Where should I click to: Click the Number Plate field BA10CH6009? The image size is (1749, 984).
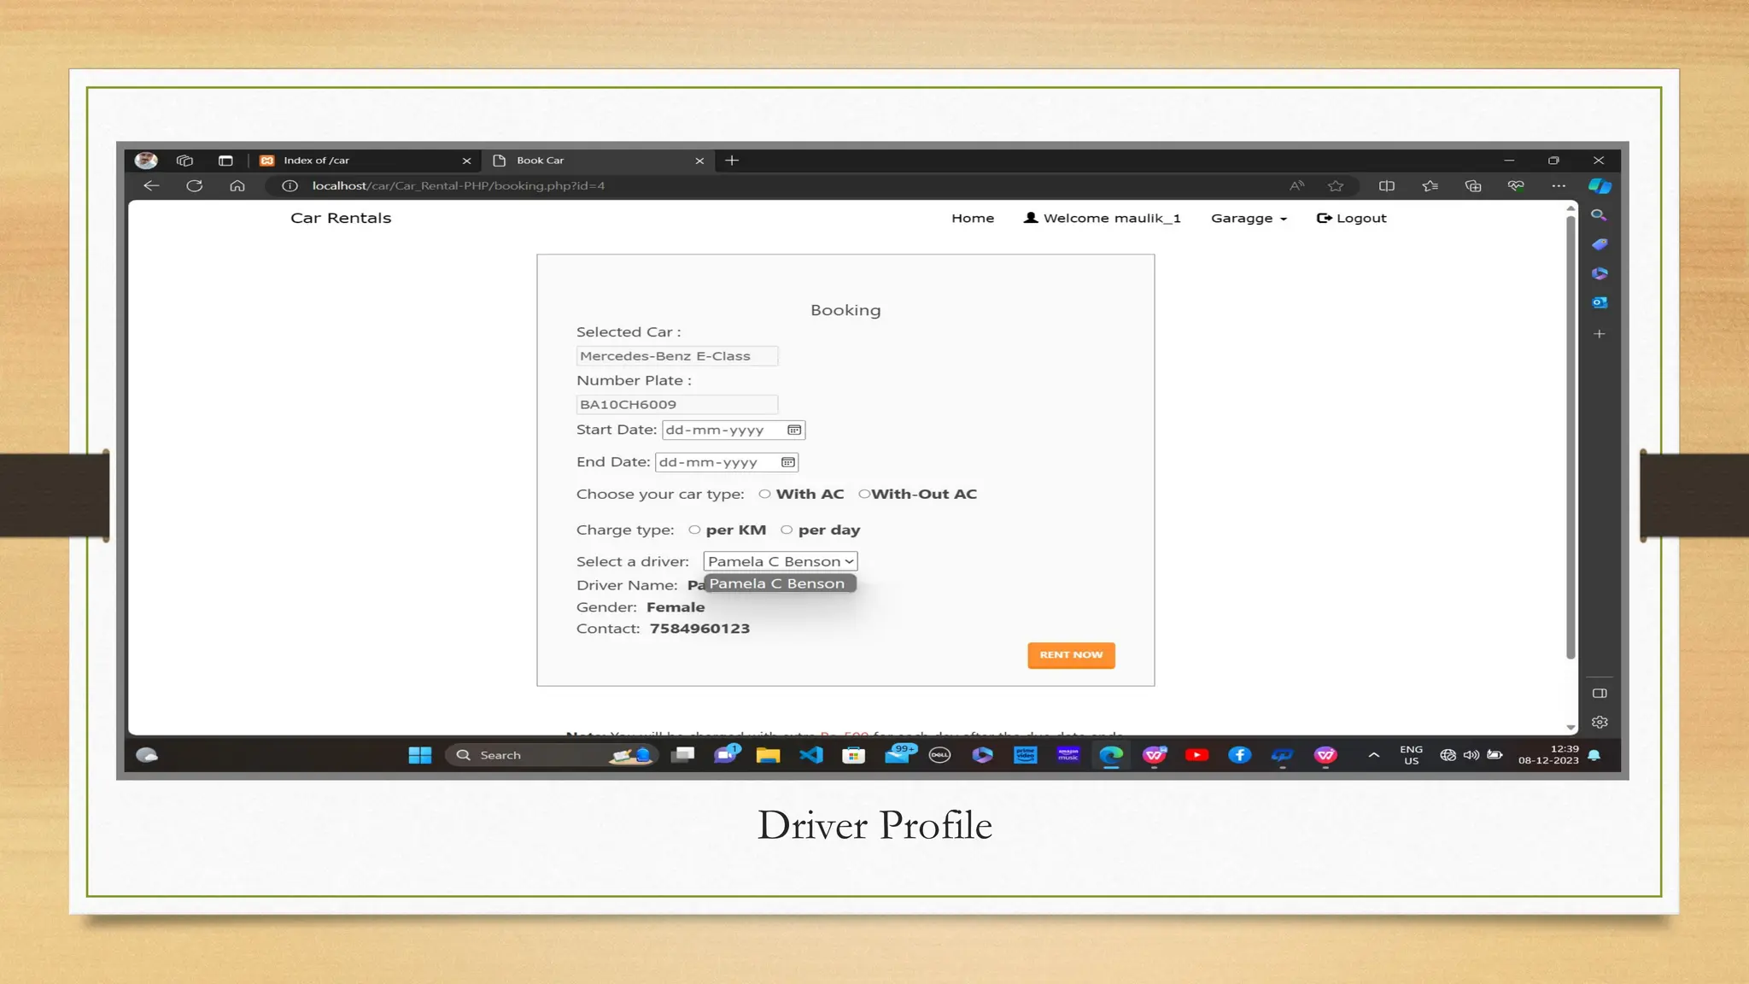coord(677,405)
